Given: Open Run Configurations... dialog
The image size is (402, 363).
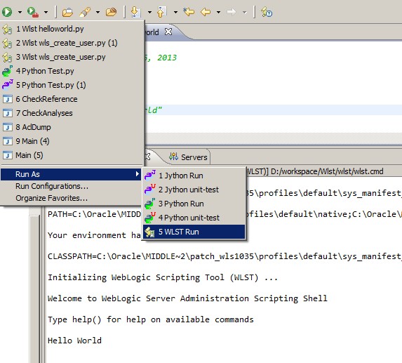Looking at the screenshot, I should 72,186.
